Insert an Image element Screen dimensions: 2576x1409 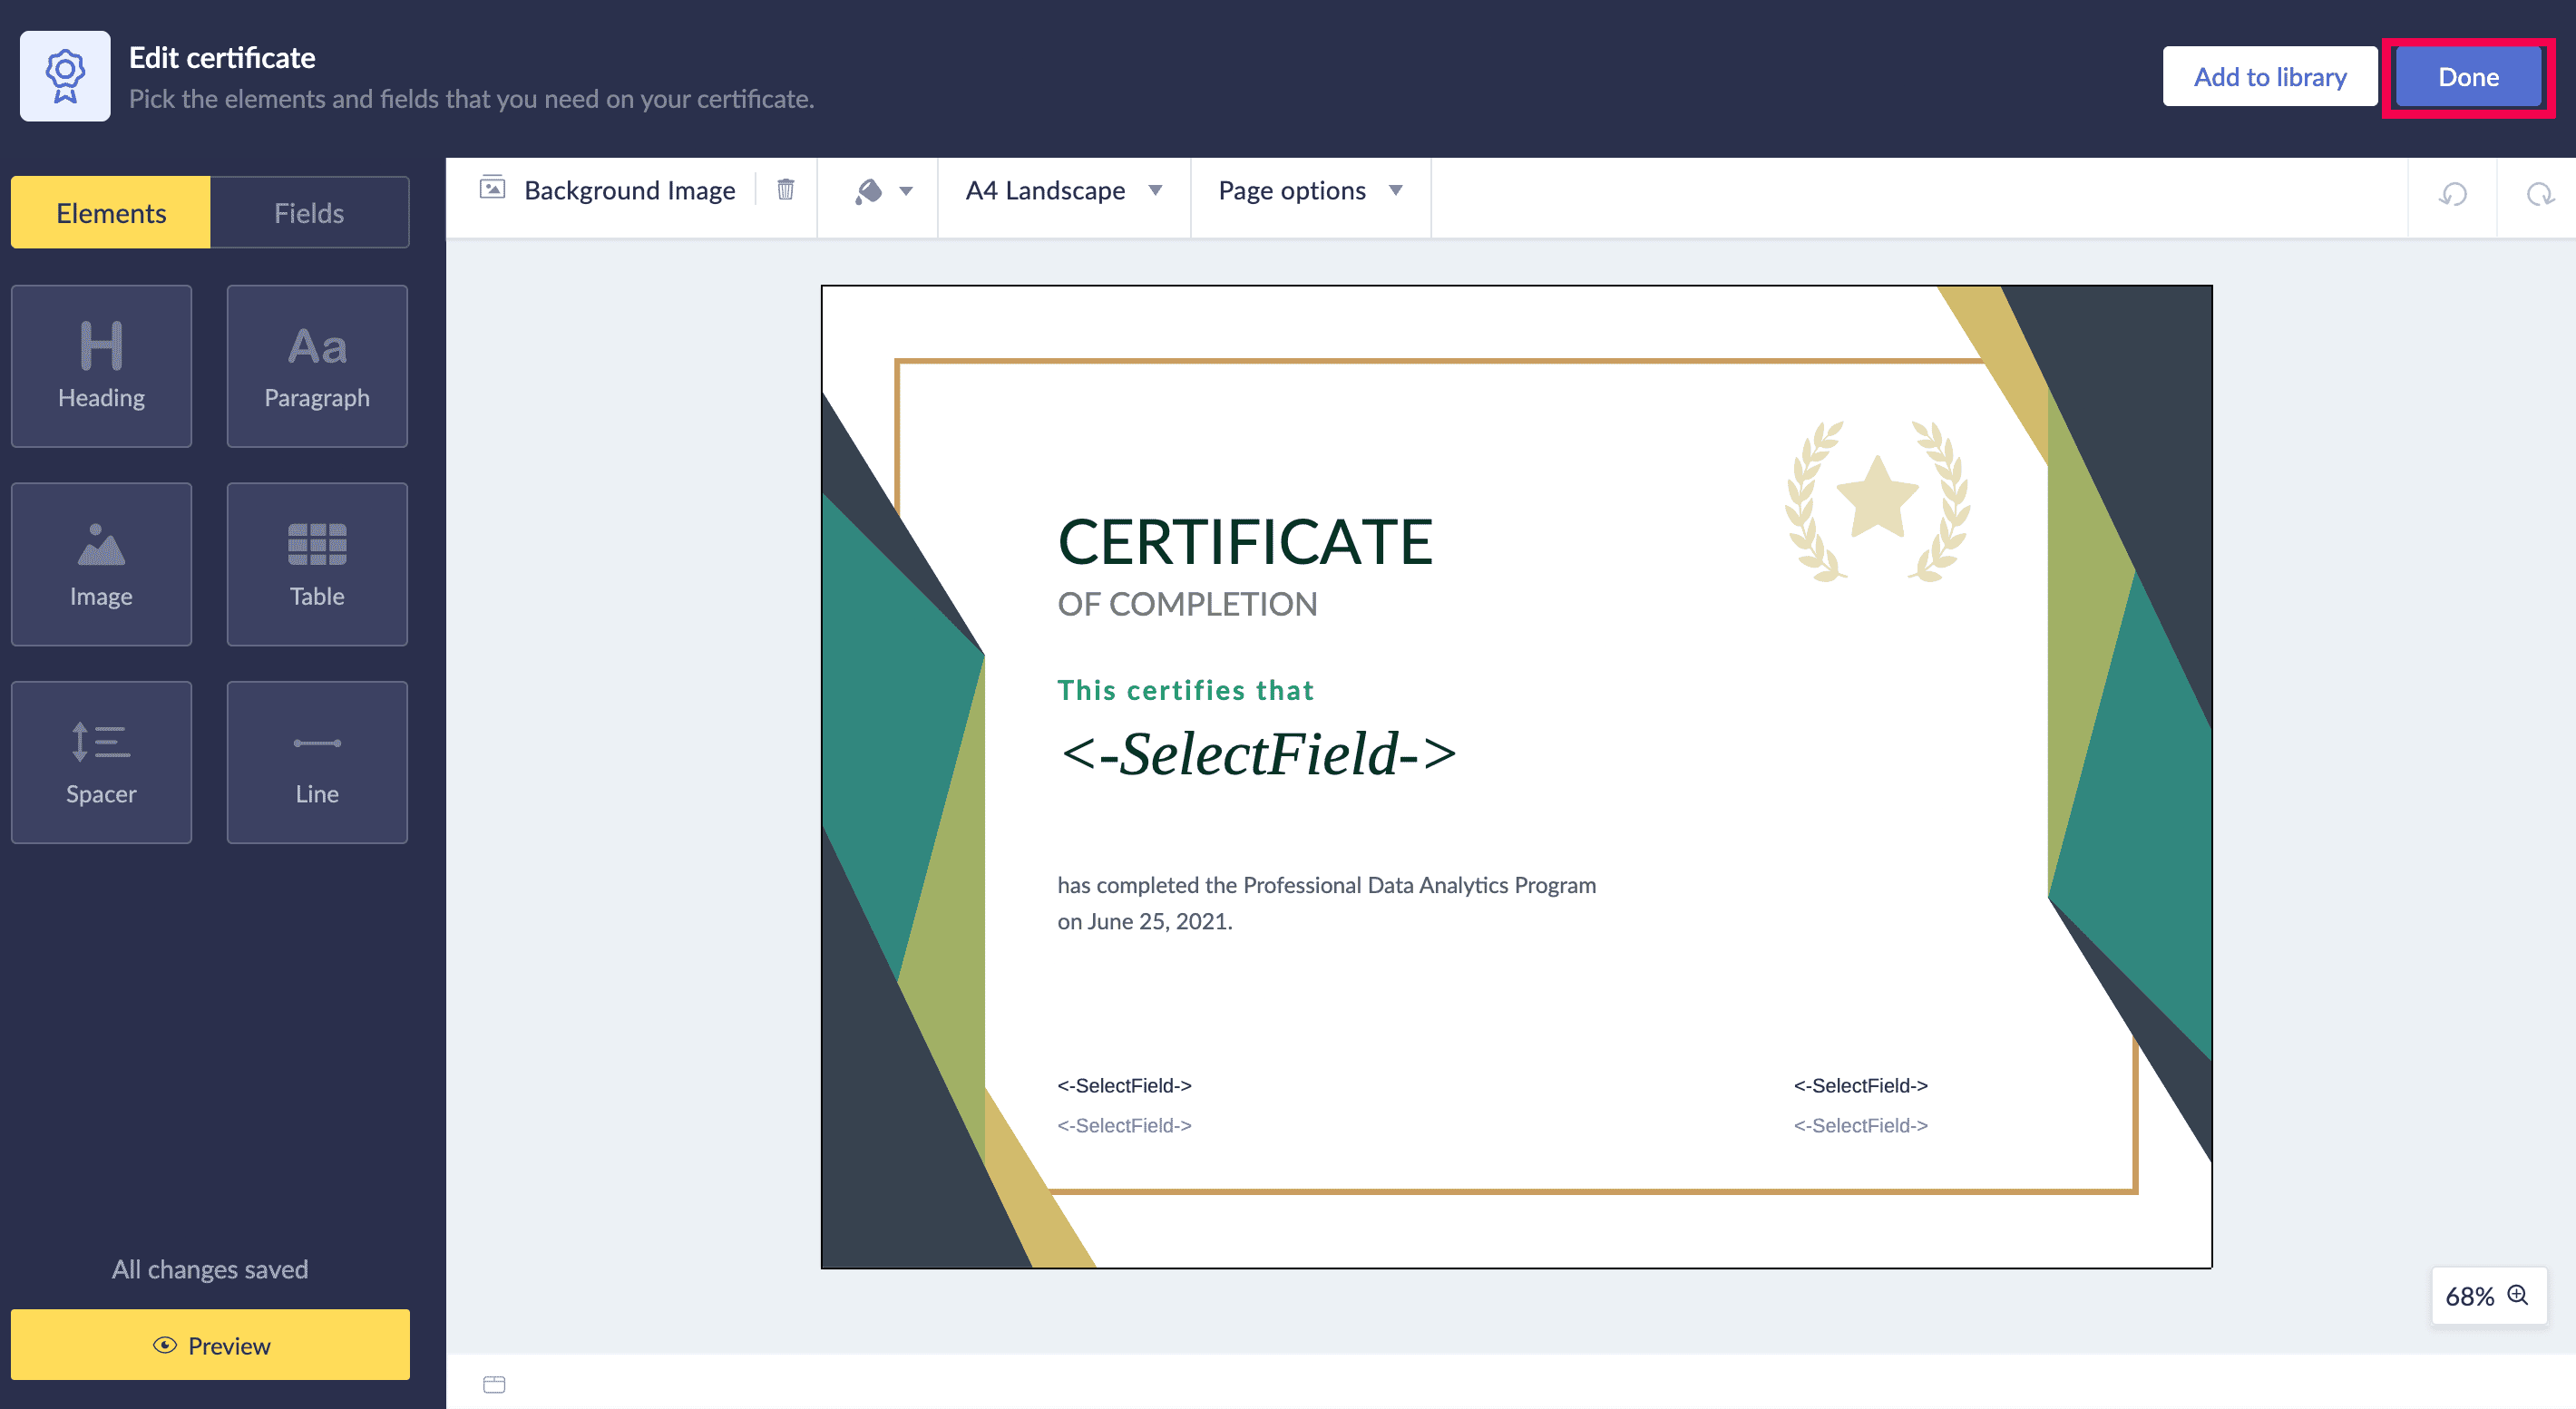pos(101,564)
